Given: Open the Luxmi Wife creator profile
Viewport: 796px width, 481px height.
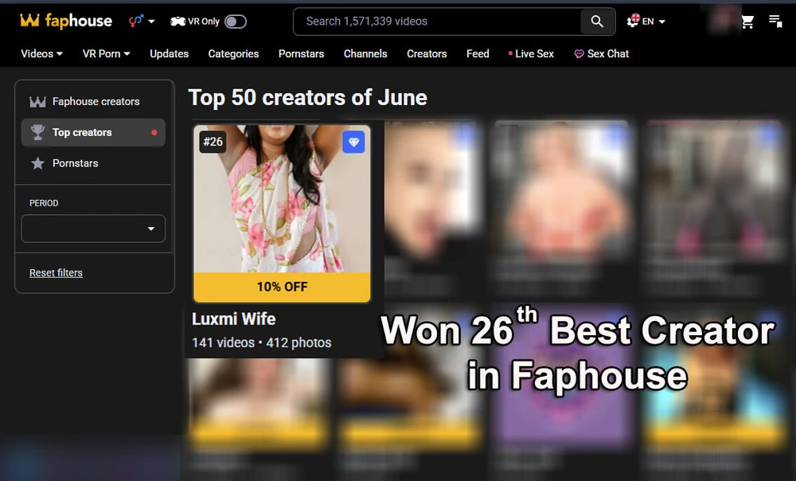Looking at the screenshot, I should click(233, 319).
